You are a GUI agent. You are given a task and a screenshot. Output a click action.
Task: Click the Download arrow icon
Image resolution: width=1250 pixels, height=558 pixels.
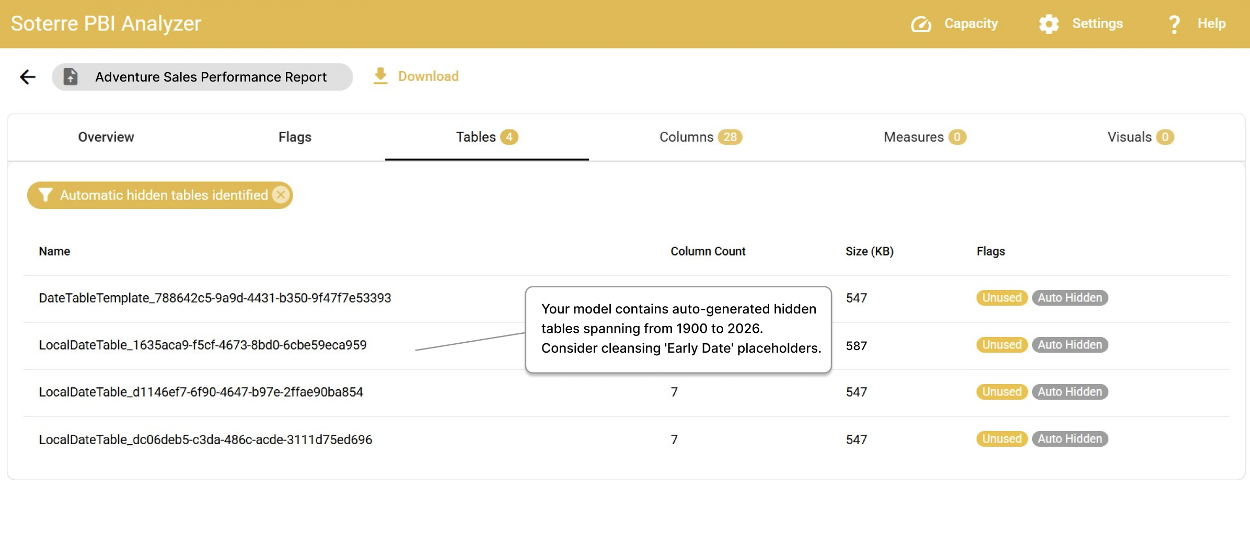pos(380,76)
